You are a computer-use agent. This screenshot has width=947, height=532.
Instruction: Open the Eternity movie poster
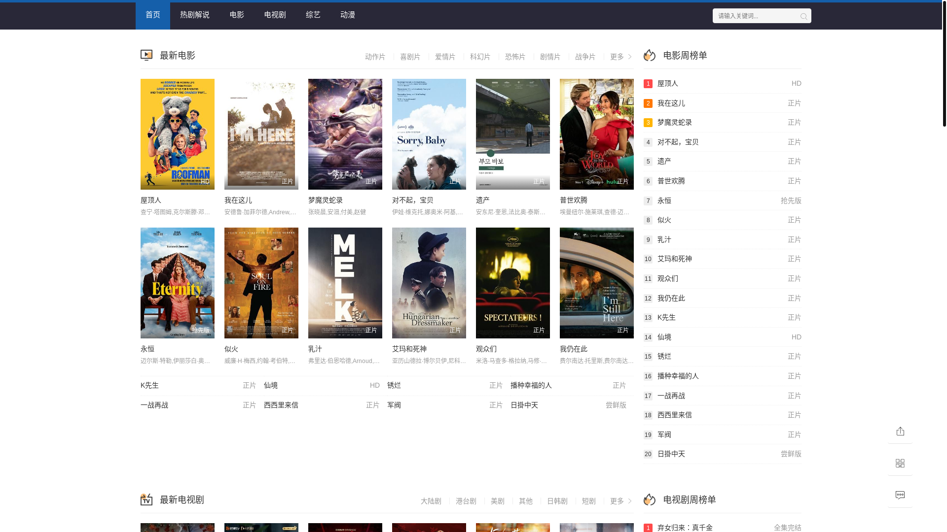[x=178, y=283]
